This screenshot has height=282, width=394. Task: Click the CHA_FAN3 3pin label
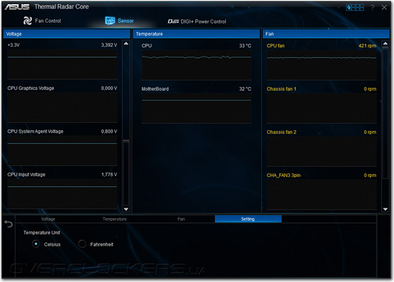tap(283, 175)
